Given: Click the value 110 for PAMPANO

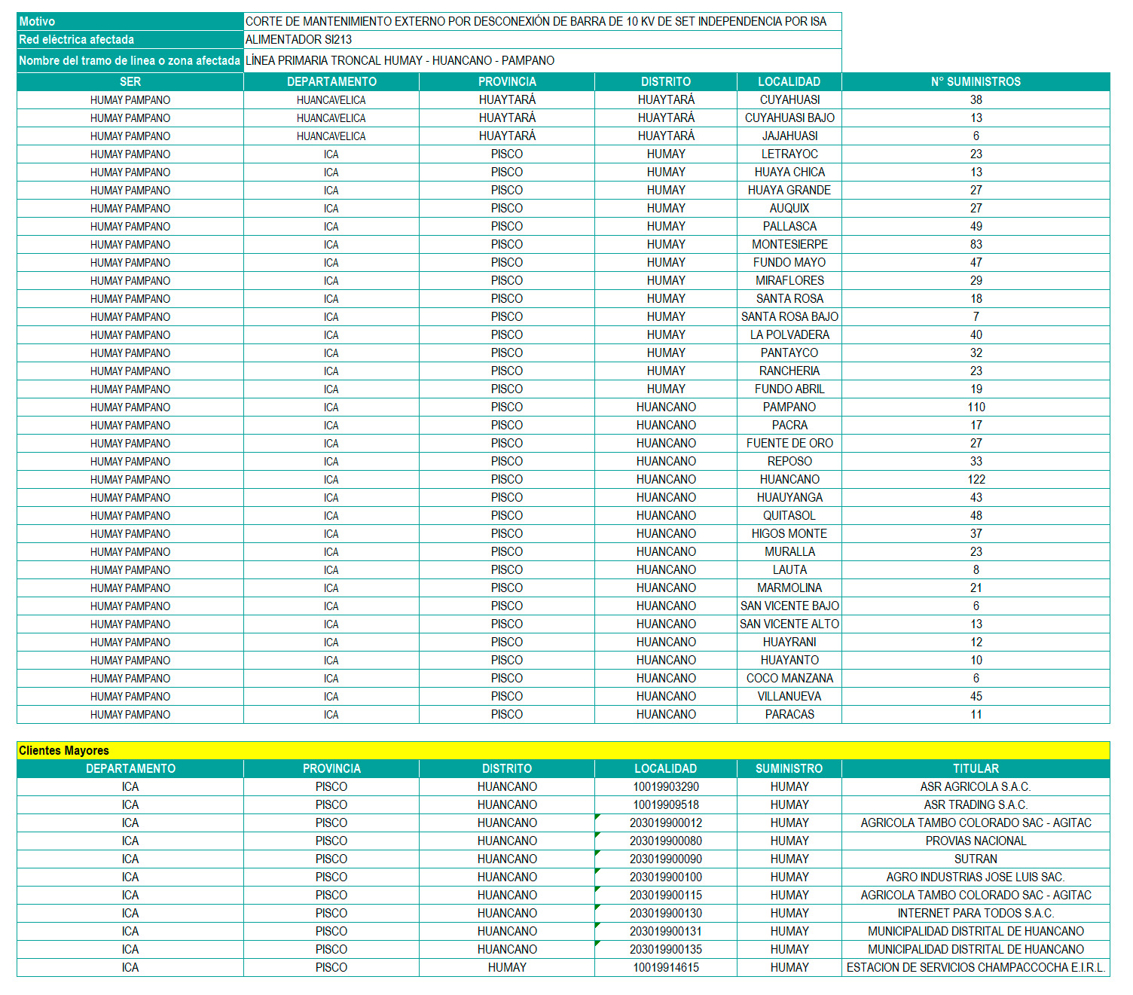Looking at the screenshot, I should pyautogui.click(x=976, y=407).
